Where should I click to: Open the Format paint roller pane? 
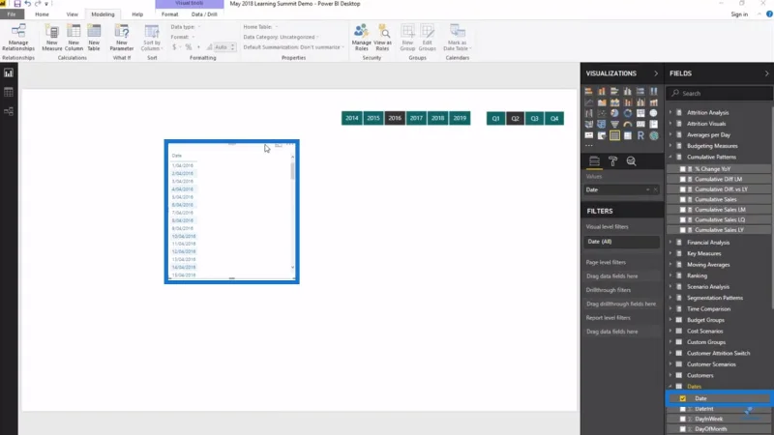point(612,161)
